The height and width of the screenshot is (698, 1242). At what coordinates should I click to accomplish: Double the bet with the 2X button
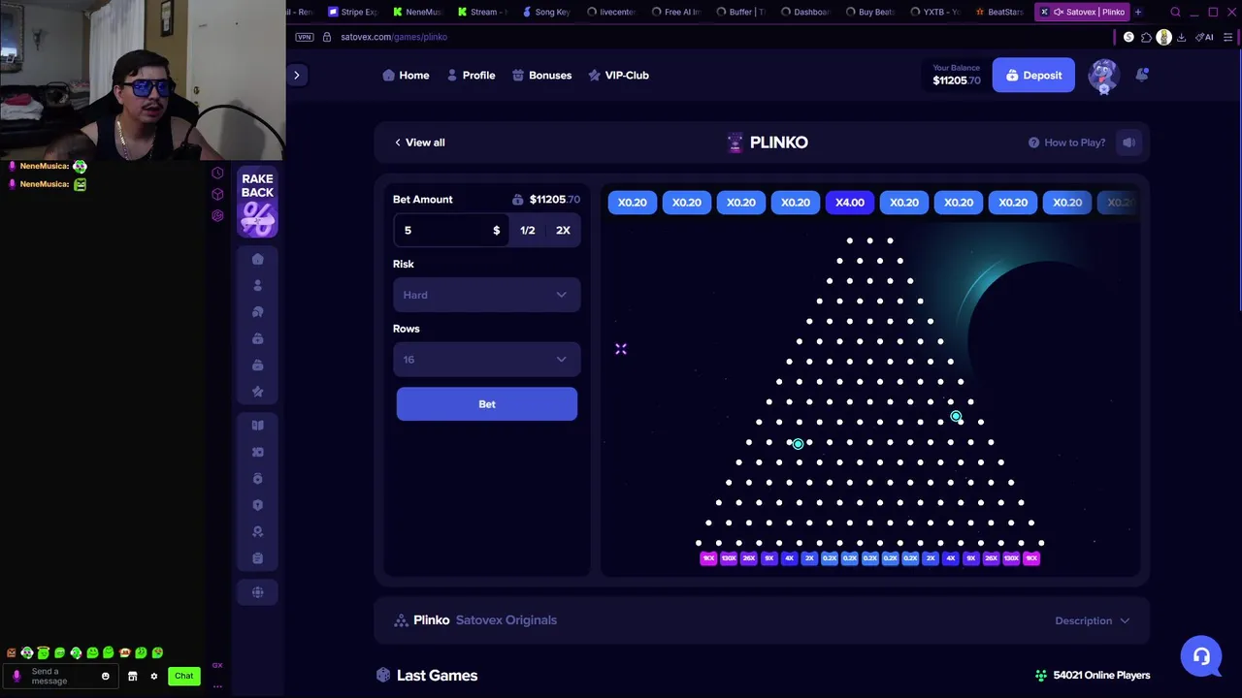coord(563,230)
